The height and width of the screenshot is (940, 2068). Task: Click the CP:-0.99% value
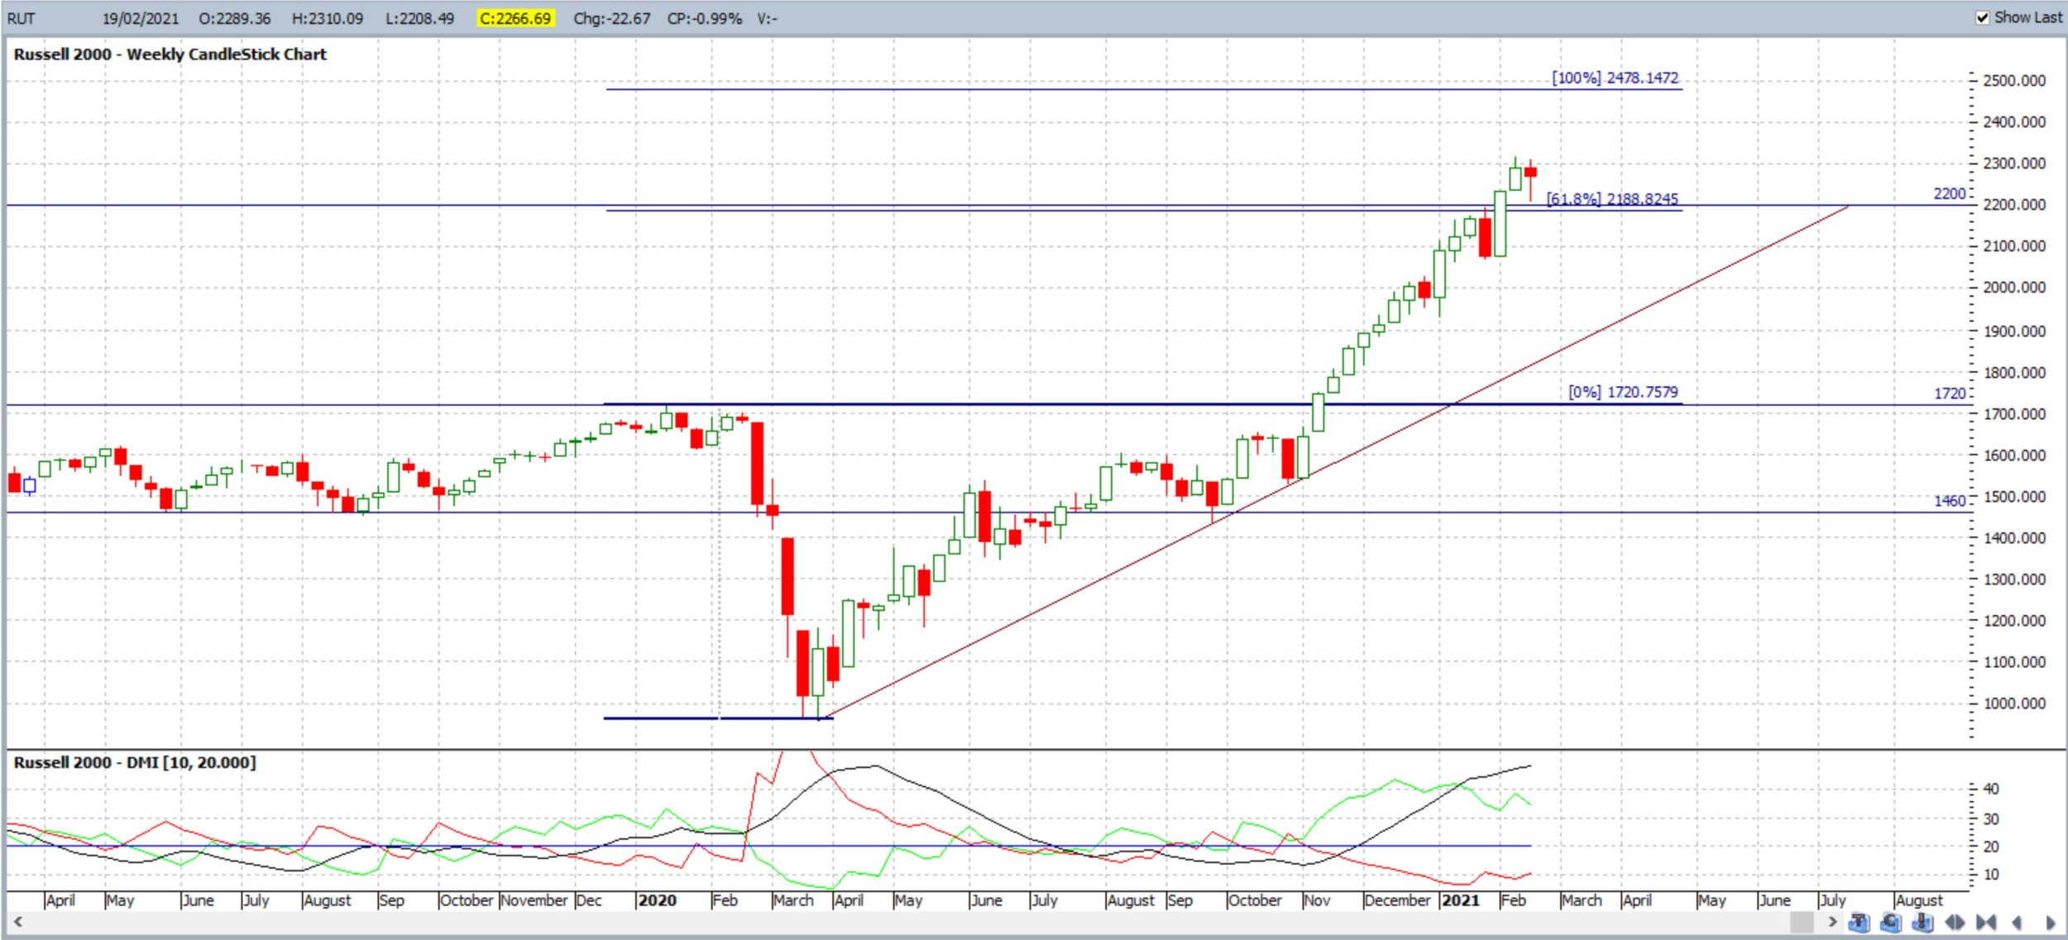pyautogui.click(x=705, y=18)
